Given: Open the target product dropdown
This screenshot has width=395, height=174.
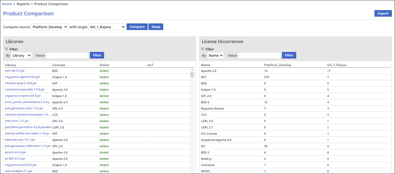Looking at the screenshot, I should 107,27.
